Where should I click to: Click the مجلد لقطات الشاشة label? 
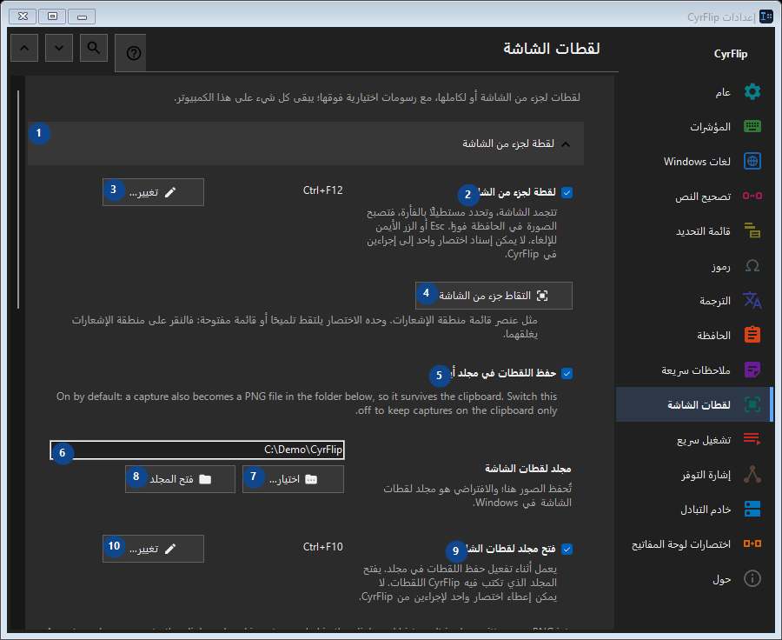coord(527,469)
